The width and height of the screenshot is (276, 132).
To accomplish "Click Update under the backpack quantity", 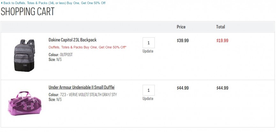I will click(148, 51).
